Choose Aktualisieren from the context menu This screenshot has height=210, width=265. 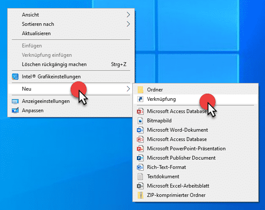click(71, 33)
